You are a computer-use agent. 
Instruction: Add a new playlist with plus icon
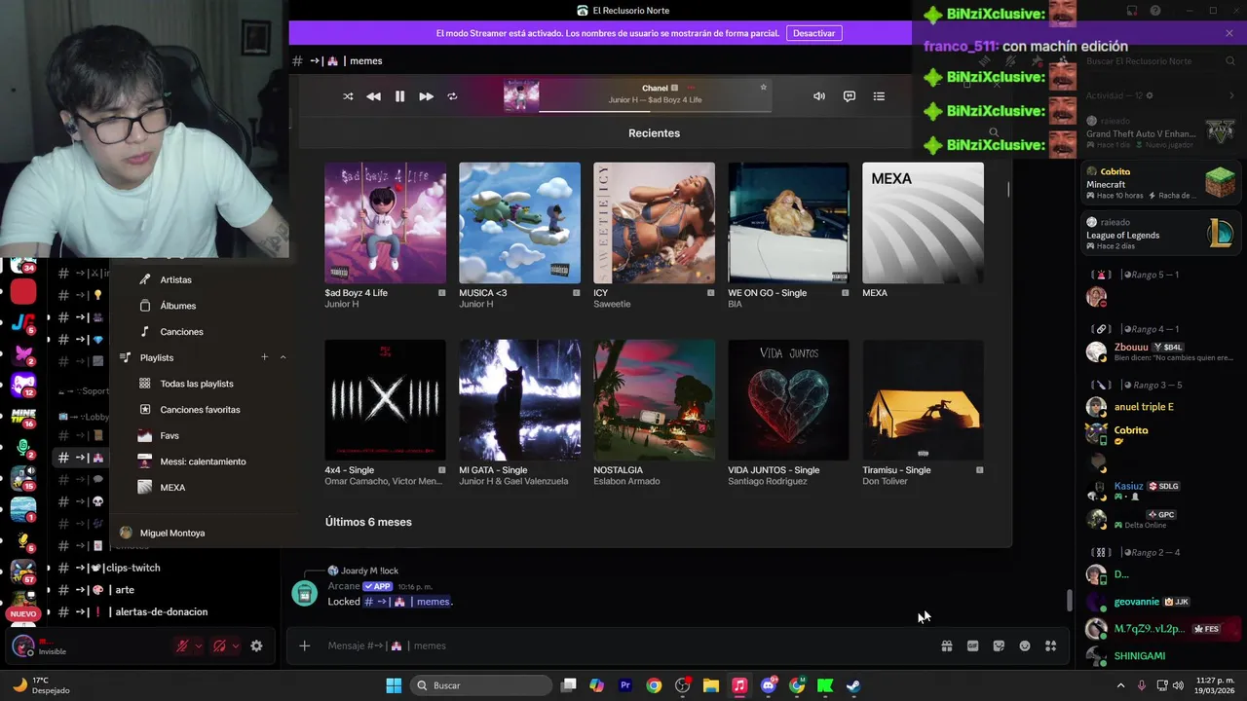[264, 357]
